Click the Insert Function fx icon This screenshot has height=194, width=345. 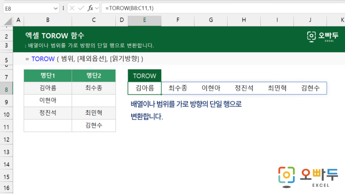point(90,9)
